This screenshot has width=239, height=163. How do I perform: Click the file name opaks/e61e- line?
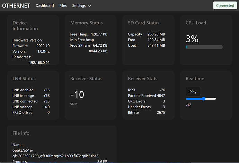[x=23, y=150]
